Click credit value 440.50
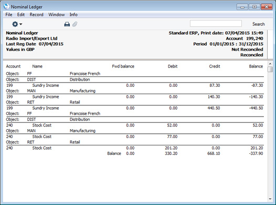Screen dimensions: 276x205 coord(214,108)
